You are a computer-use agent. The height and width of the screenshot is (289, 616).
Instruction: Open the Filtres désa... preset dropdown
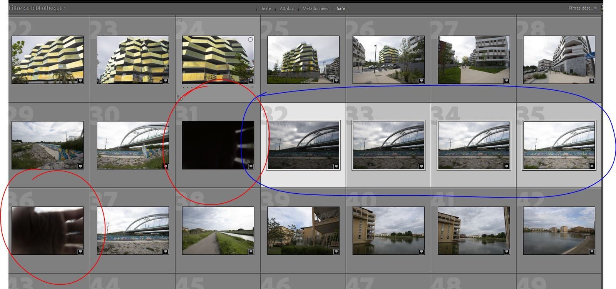click(x=583, y=8)
